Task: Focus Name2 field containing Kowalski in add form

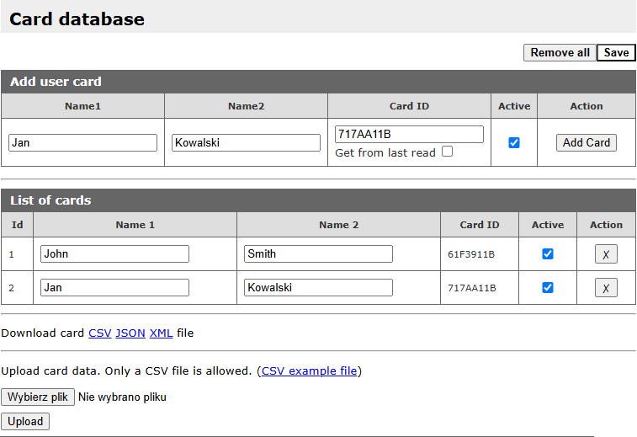Action: [x=246, y=143]
